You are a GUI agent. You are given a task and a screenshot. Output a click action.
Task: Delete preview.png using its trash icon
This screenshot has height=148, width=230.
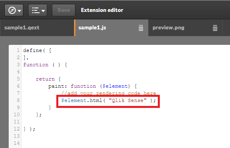(x=215, y=28)
